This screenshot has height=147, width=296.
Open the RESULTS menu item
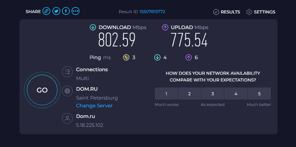[x=230, y=12]
